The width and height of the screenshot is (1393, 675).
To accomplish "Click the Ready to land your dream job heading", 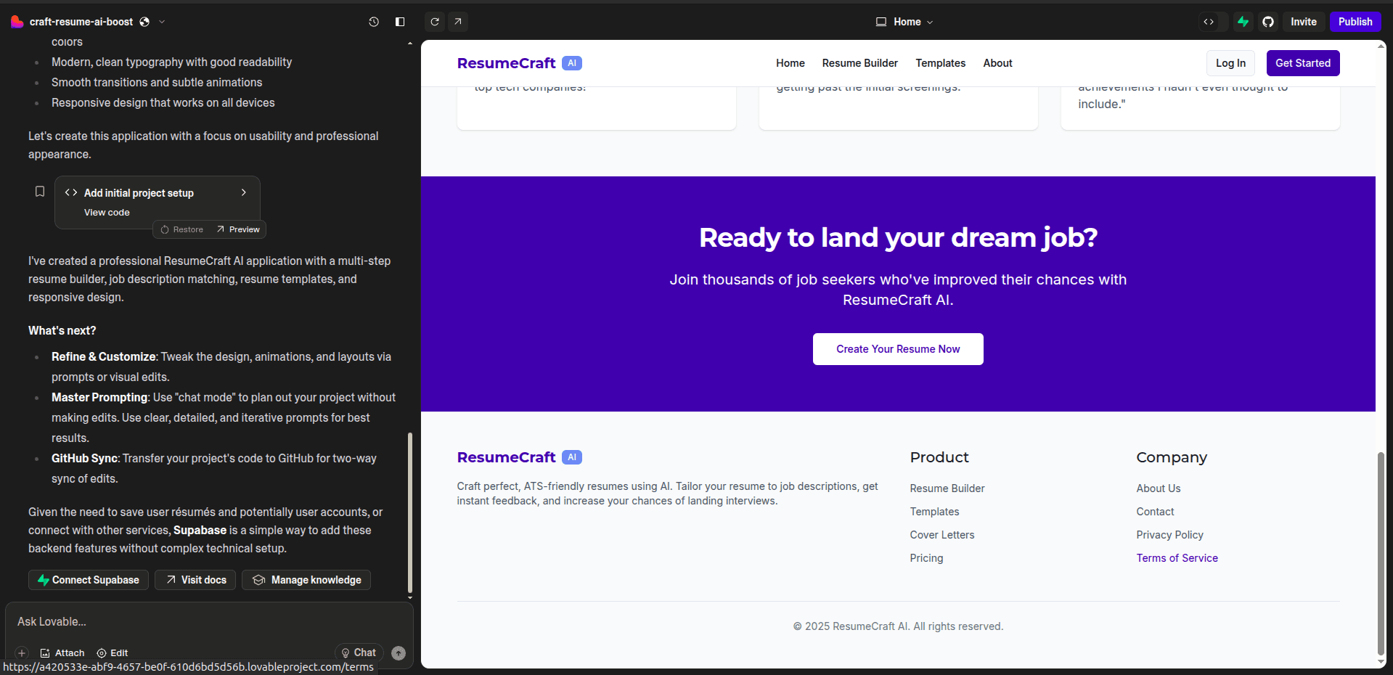I will tap(898, 237).
